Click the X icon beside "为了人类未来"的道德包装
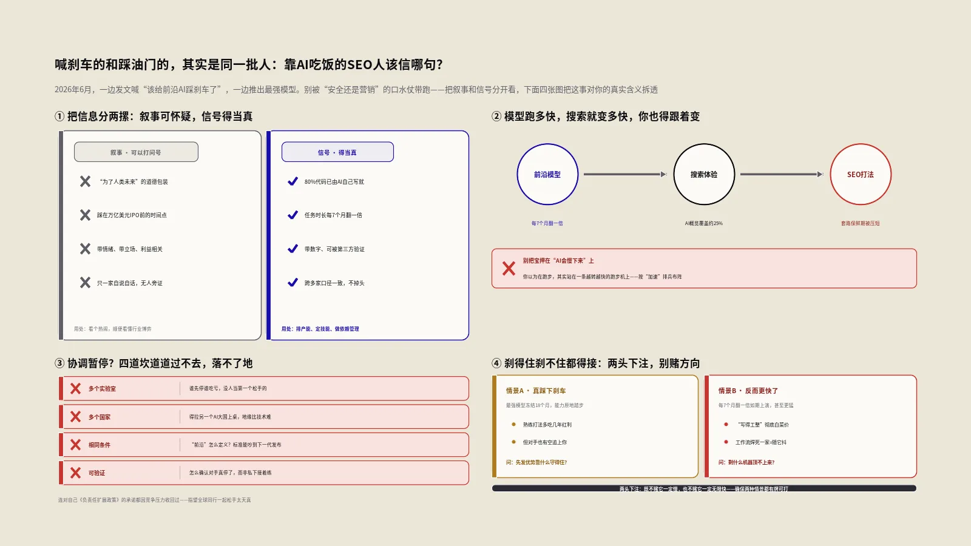 point(85,181)
